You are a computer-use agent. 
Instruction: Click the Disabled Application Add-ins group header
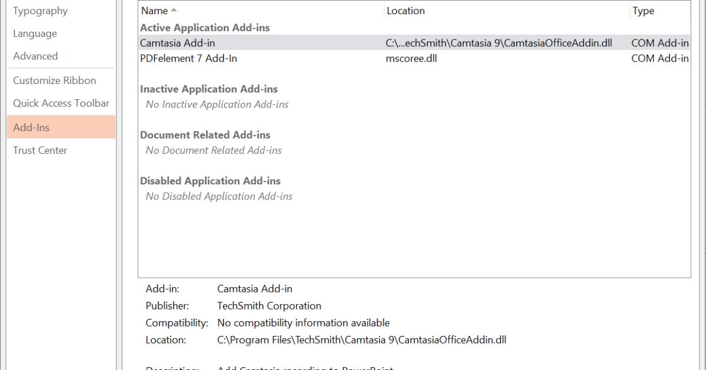pos(210,181)
